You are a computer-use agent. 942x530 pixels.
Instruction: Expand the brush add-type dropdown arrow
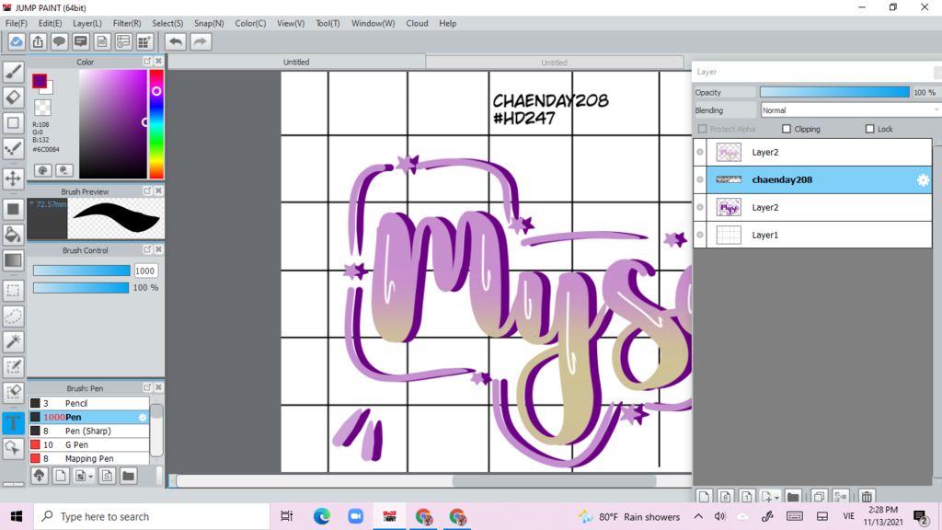[91, 477]
